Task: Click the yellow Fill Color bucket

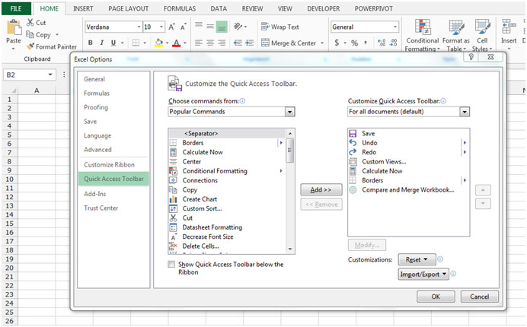Action: click(x=158, y=43)
